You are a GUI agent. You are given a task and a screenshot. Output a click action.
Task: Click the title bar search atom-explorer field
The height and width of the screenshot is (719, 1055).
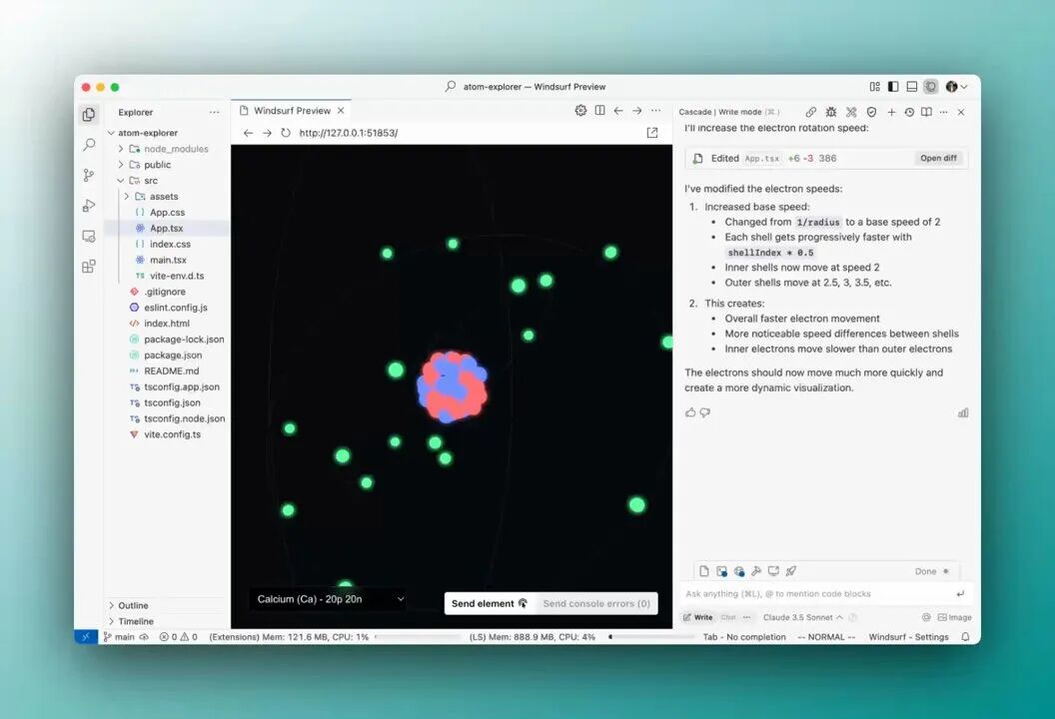point(525,87)
